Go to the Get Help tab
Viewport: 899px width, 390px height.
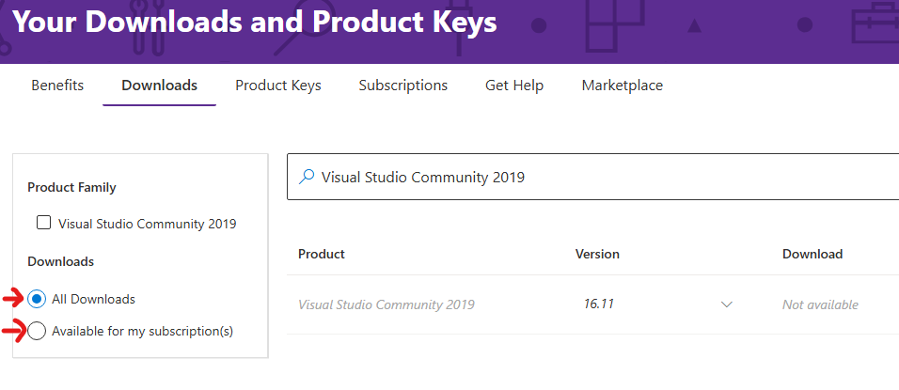(x=514, y=86)
